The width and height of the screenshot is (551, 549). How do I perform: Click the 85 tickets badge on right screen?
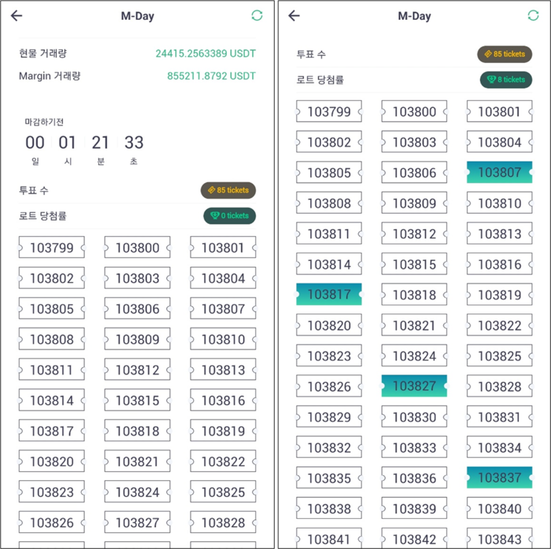504,54
